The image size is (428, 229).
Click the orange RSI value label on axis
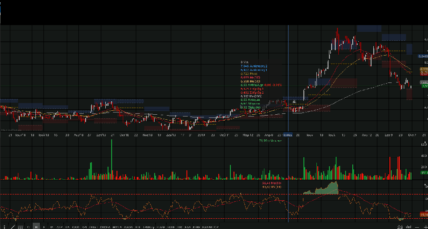click(424, 215)
